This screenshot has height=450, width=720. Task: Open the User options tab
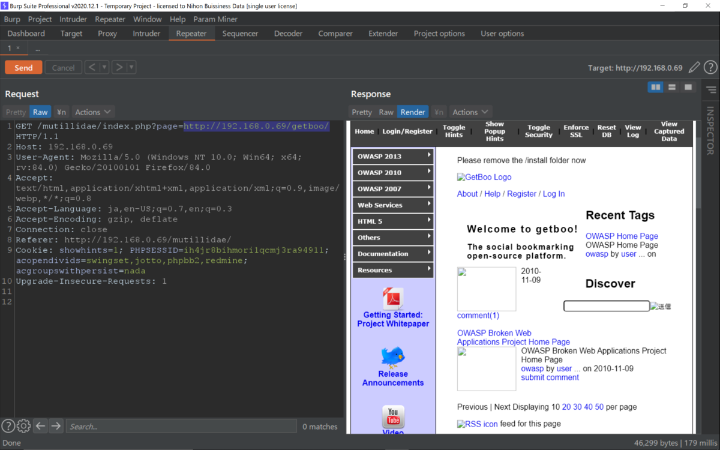tap(502, 34)
